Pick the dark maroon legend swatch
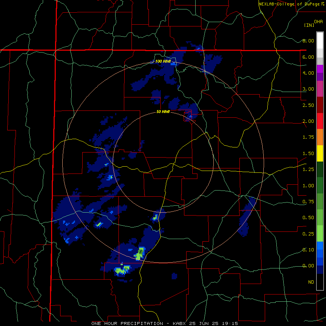Image resolution: width=326 pixels, height=326 pixels. tap(320, 105)
